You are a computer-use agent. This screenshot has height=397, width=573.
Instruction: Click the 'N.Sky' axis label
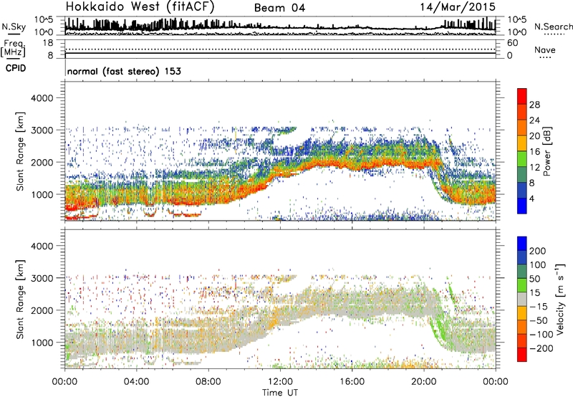click(14, 27)
